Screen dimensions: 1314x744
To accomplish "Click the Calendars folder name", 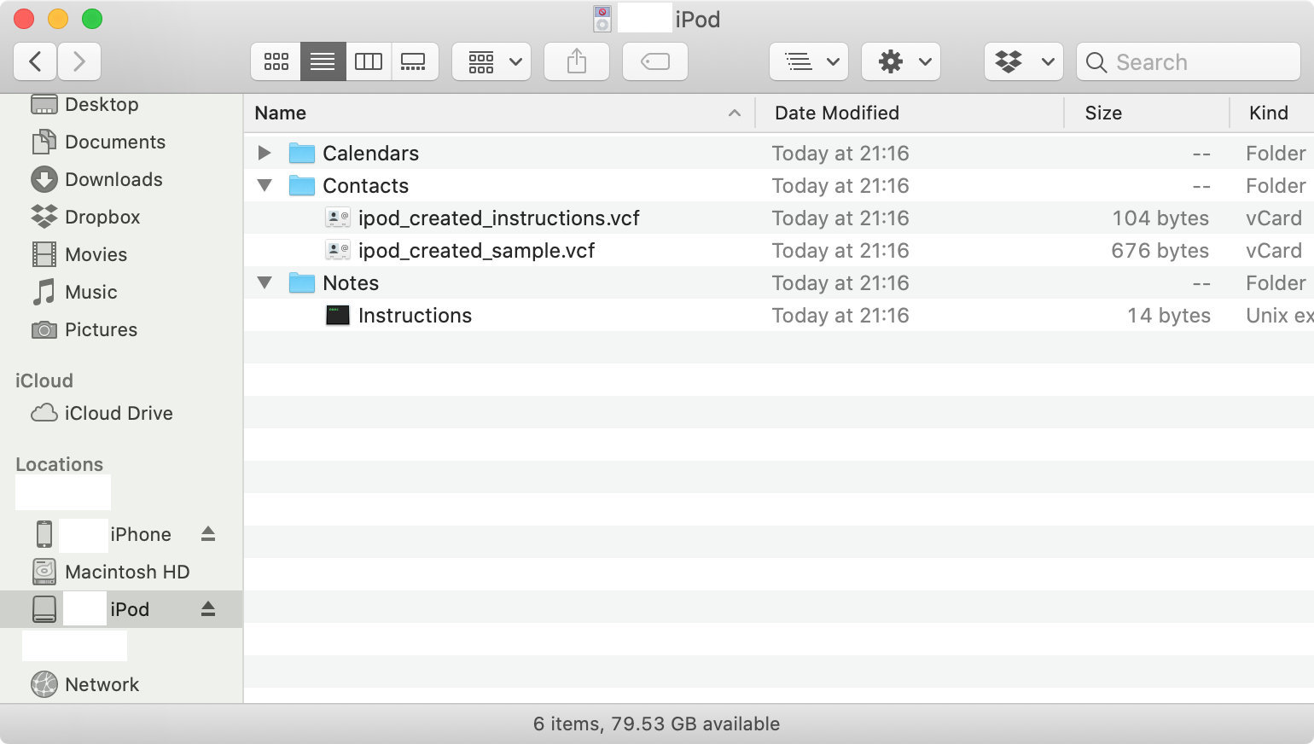I will (370, 153).
